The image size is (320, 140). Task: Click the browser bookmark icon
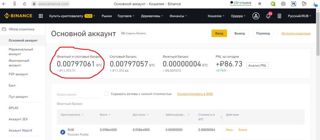[x=259, y=4]
